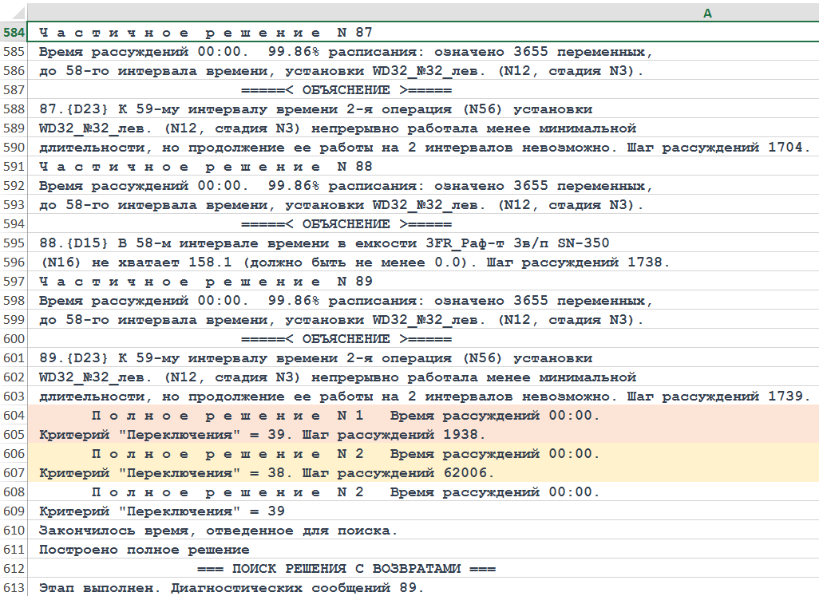Select the cell starting with '87.{D23}'
Viewport: 819px width, 596px height.
click(x=315, y=109)
